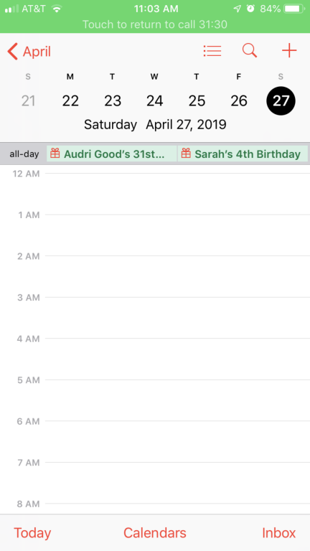This screenshot has width=310, height=551.
Task: Select Monday the 22nd
Action: (x=70, y=101)
